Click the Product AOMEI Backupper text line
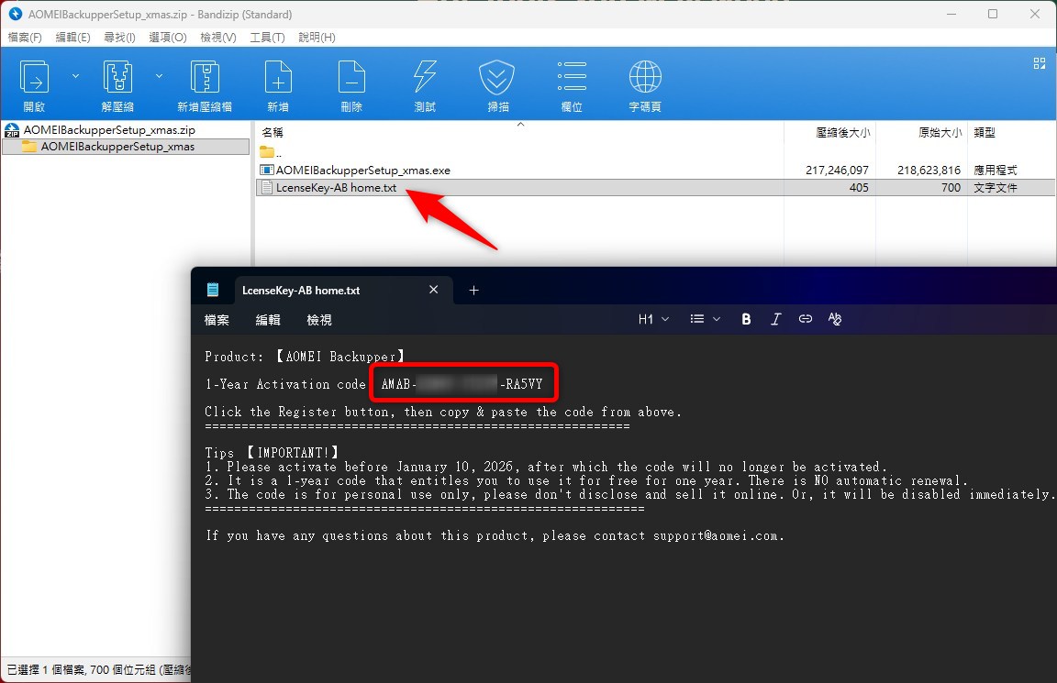 tap(305, 357)
